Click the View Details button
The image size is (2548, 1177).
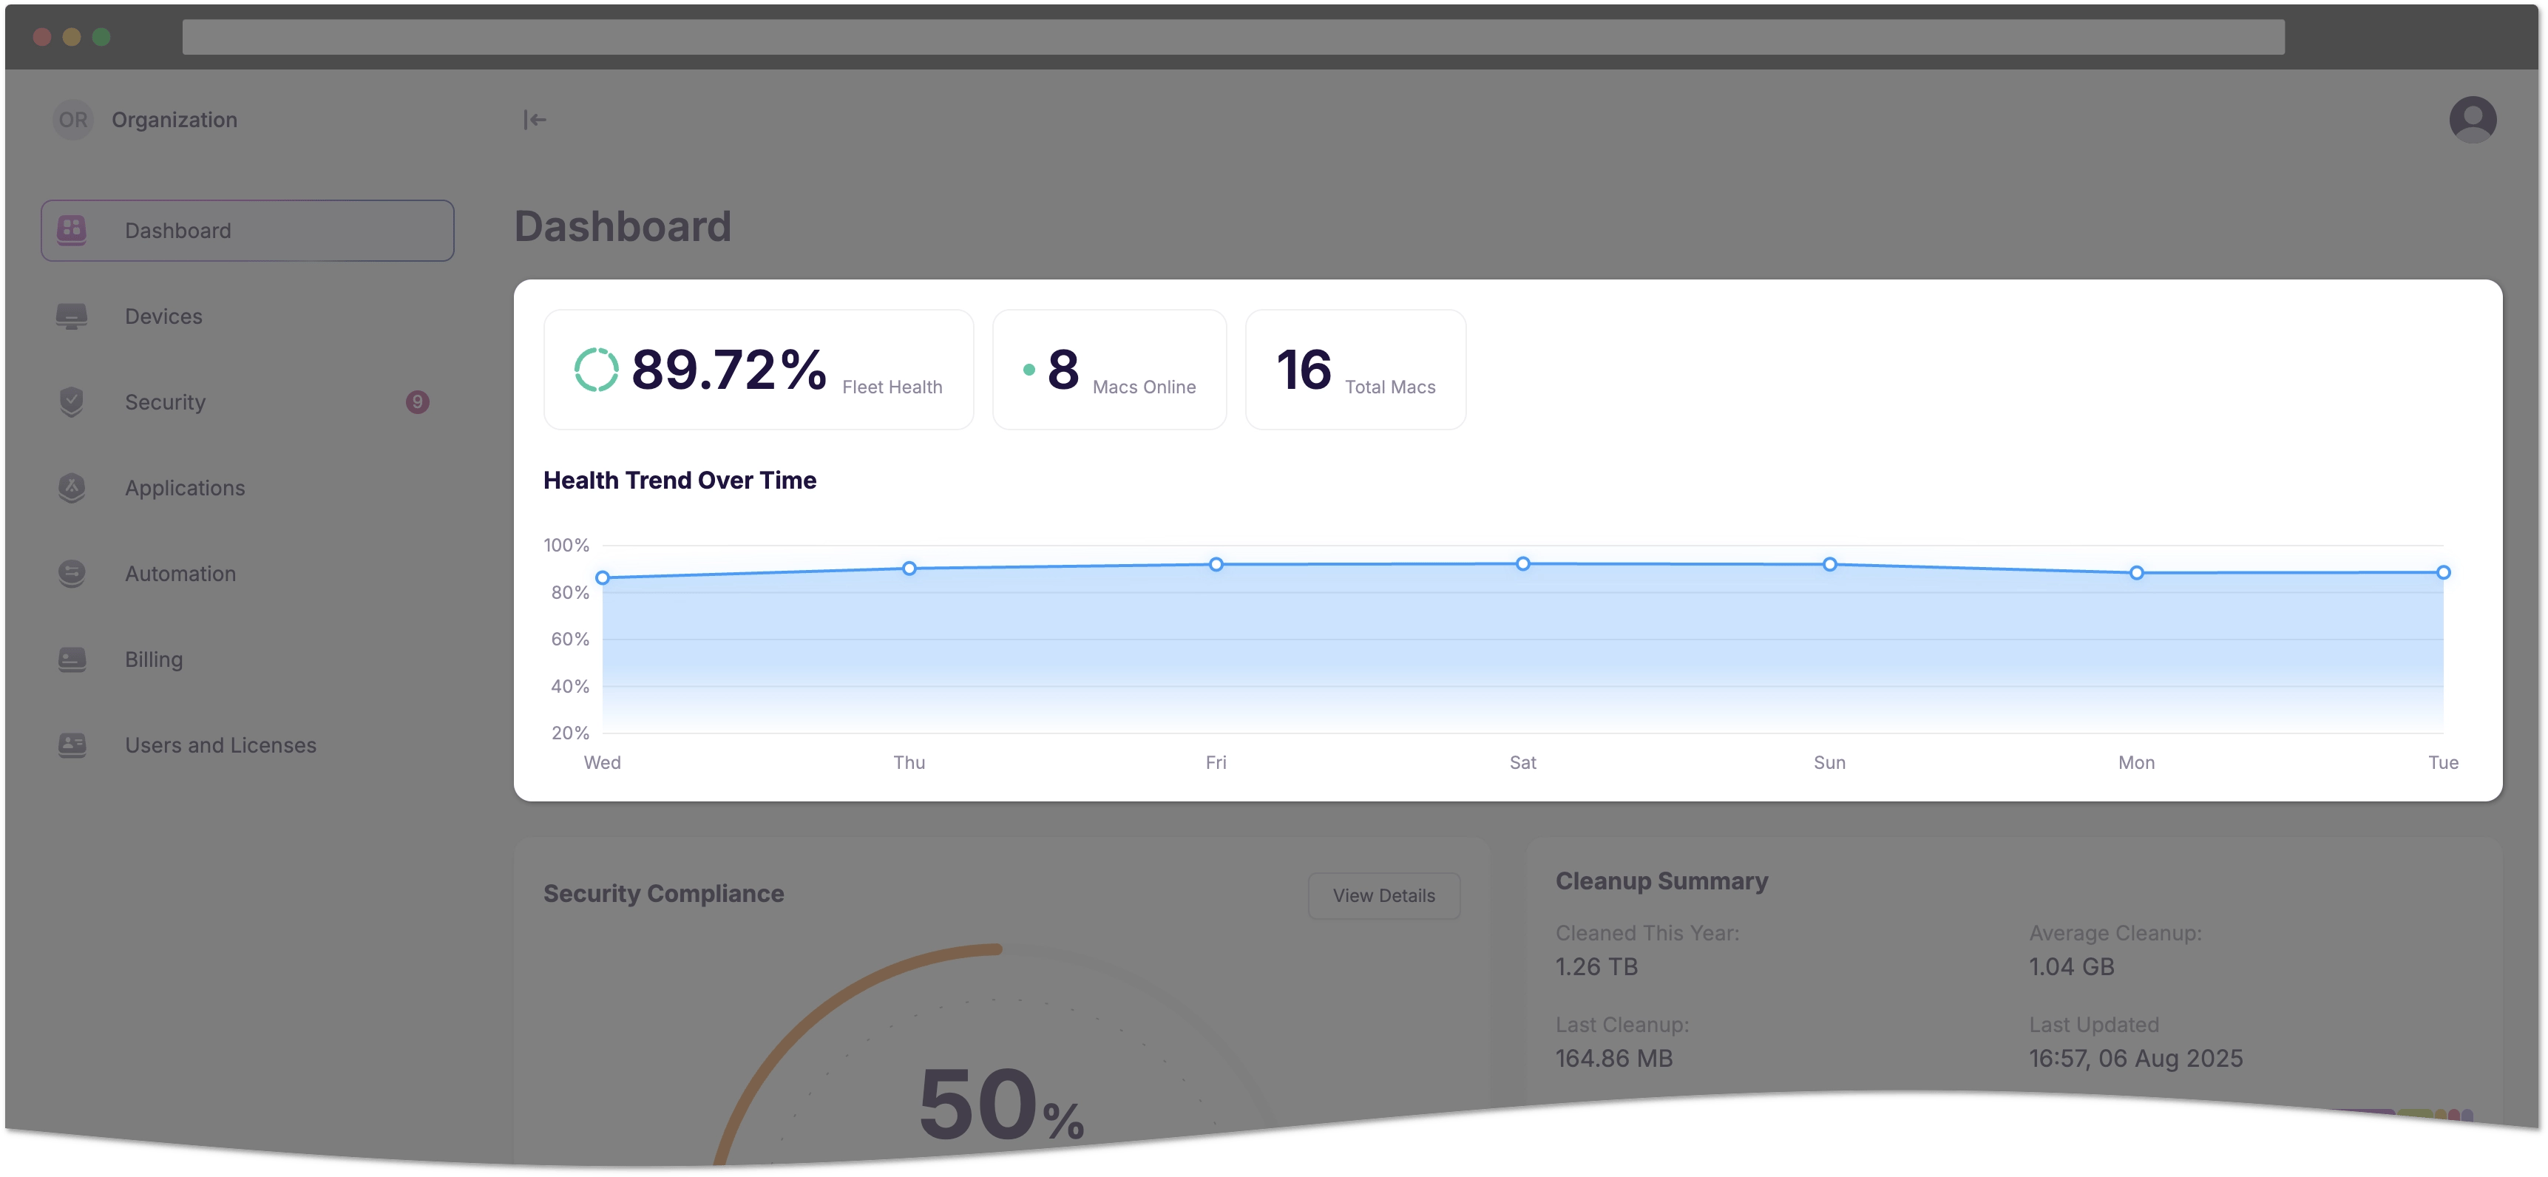(x=1383, y=895)
